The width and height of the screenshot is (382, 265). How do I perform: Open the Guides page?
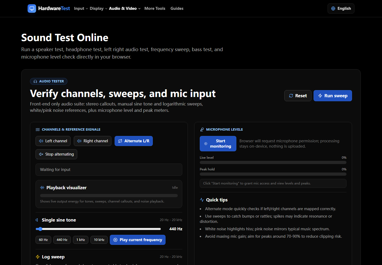tap(177, 8)
